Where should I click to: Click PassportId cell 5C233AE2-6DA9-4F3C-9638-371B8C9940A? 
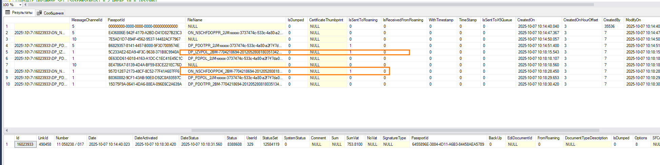pos(146,52)
